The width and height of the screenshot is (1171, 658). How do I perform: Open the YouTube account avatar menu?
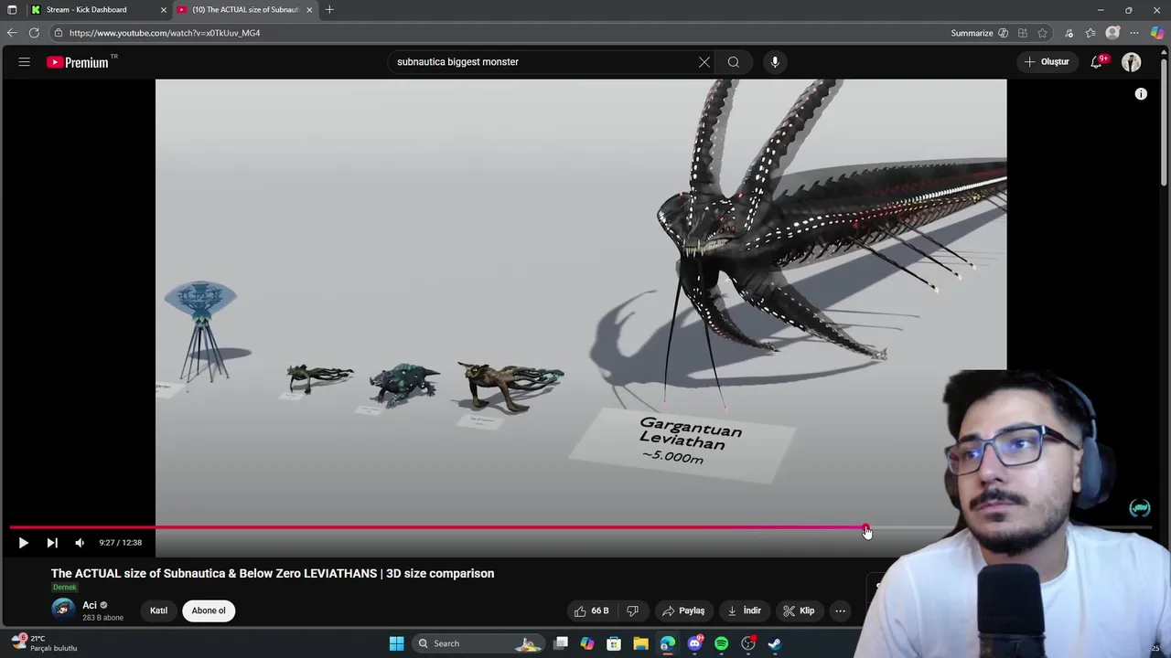[x=1132, y=62]
